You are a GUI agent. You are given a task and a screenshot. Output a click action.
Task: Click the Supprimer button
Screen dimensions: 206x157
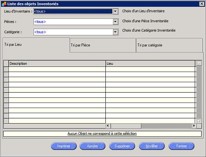122,146
